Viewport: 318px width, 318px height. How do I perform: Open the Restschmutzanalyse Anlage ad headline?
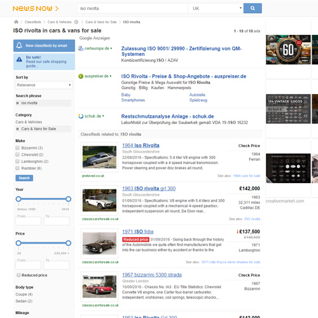pyautogui.click(x=167, y=116)
